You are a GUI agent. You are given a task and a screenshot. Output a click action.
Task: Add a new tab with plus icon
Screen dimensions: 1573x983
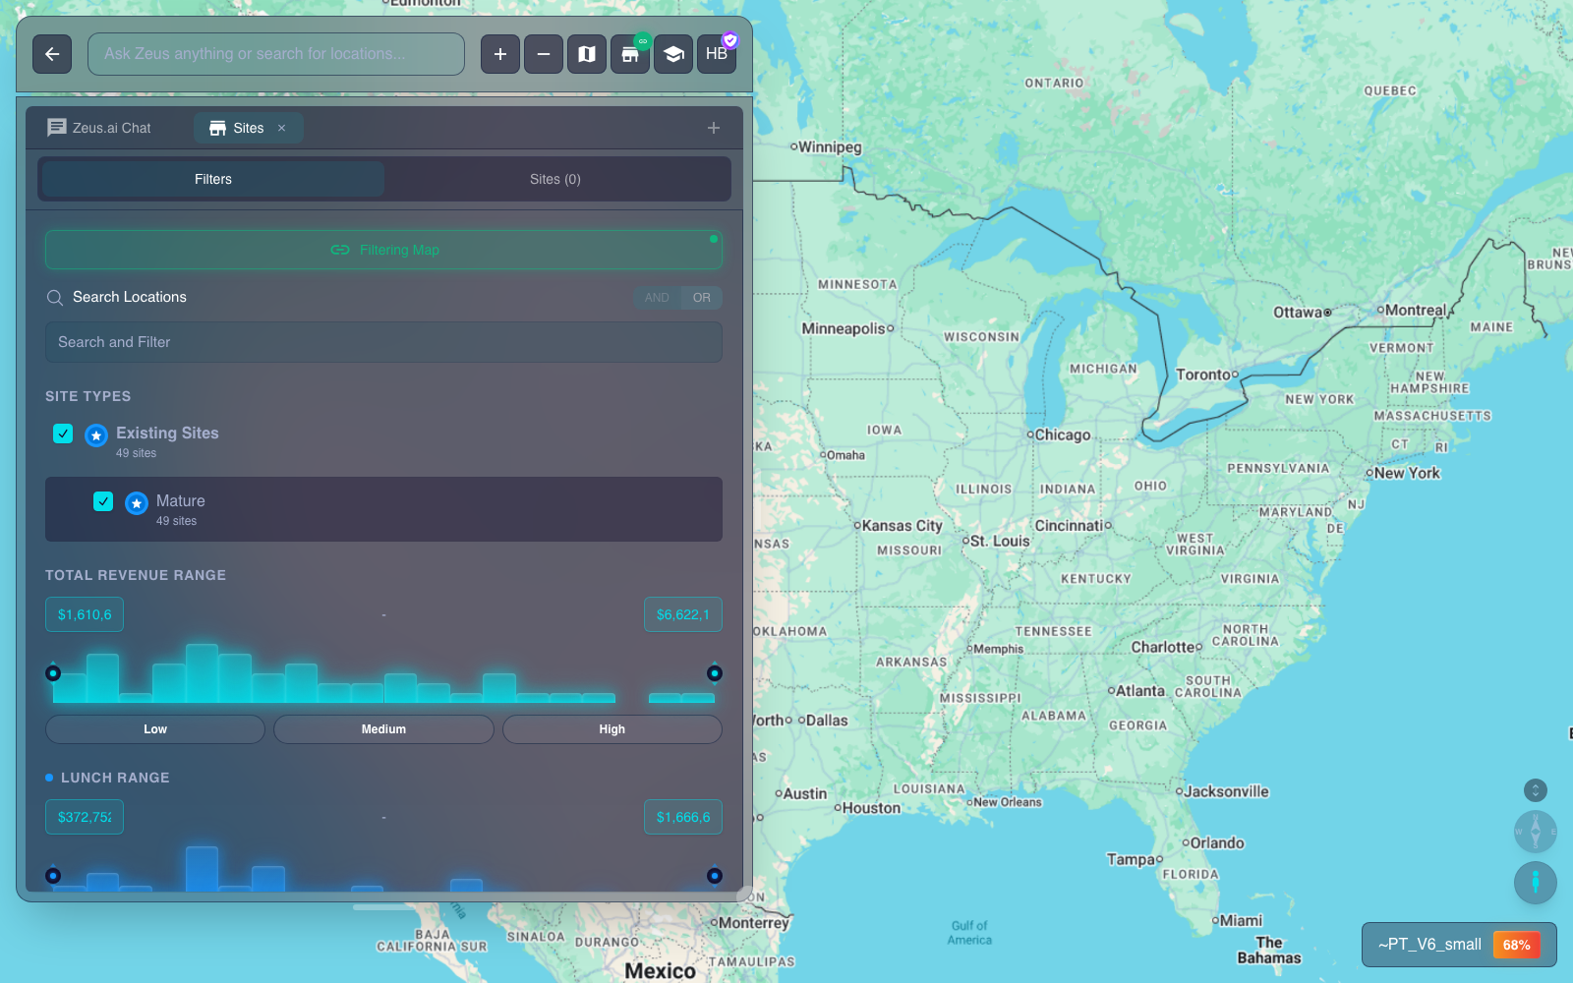coord(714,128)
